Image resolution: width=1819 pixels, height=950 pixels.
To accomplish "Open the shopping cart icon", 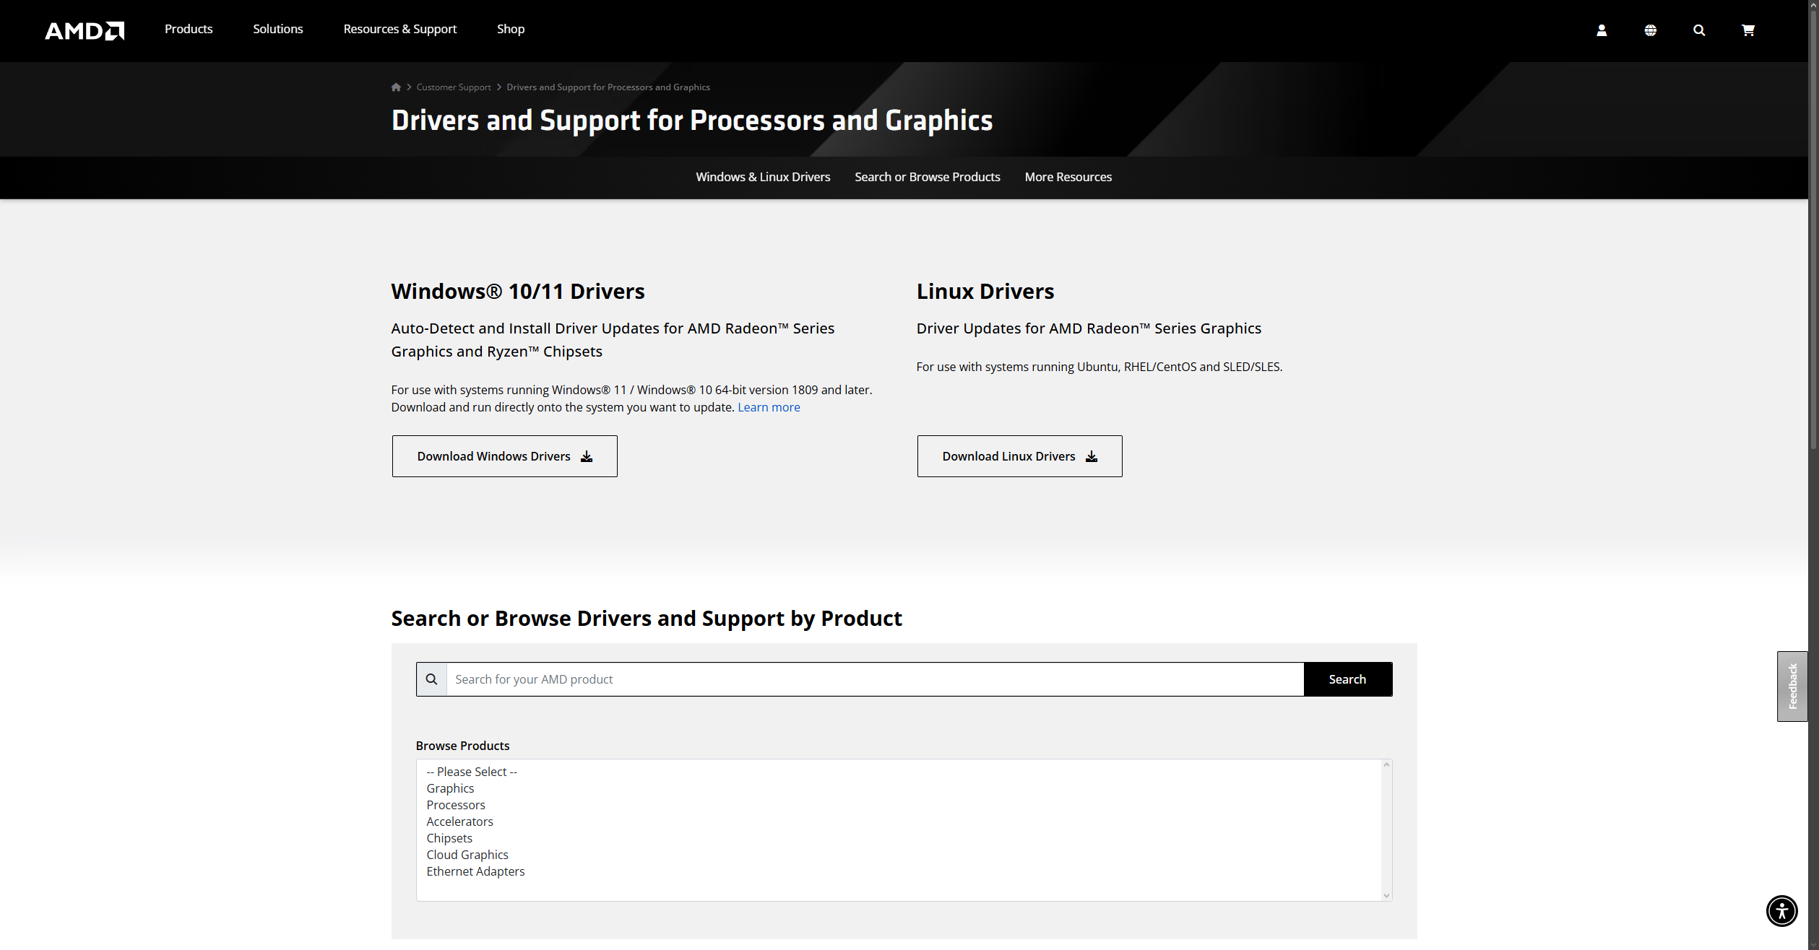I will 1747,30.
